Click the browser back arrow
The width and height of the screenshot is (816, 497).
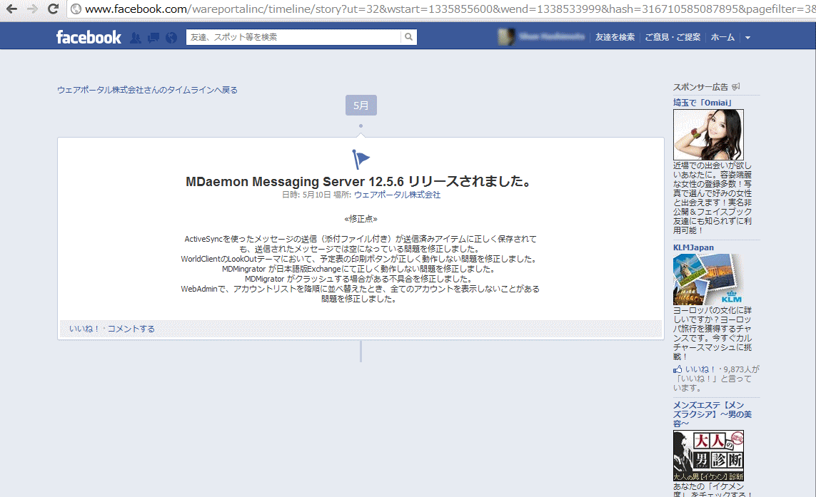[11, 9]
